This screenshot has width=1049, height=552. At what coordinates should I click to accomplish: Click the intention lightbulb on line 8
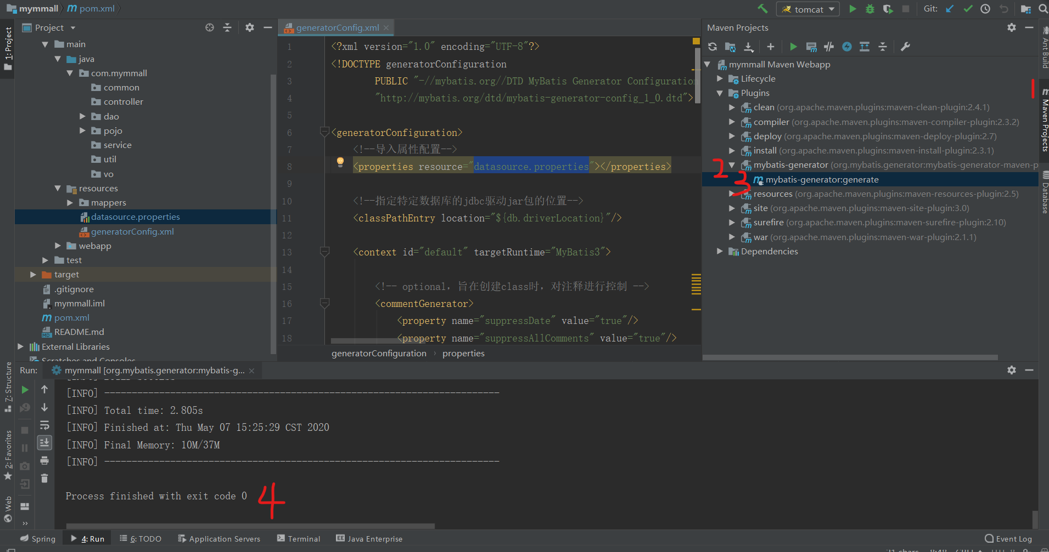340,162
